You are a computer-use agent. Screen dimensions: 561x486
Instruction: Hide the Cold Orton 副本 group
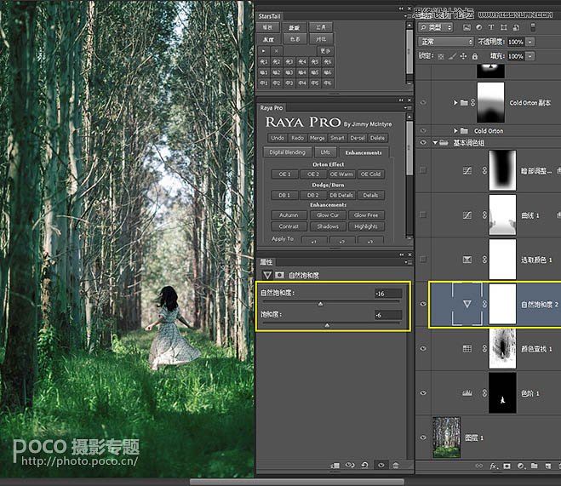[x=423, y=103]
